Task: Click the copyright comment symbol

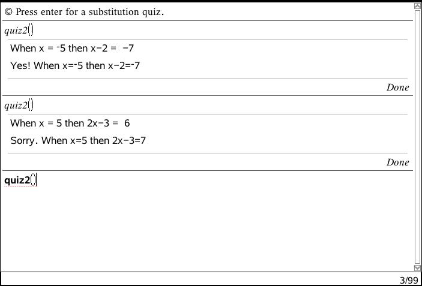Action: (x=8, y=12)
